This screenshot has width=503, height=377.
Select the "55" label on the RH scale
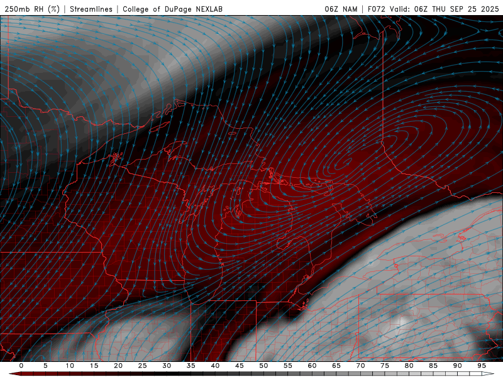[x=288, y=366]
